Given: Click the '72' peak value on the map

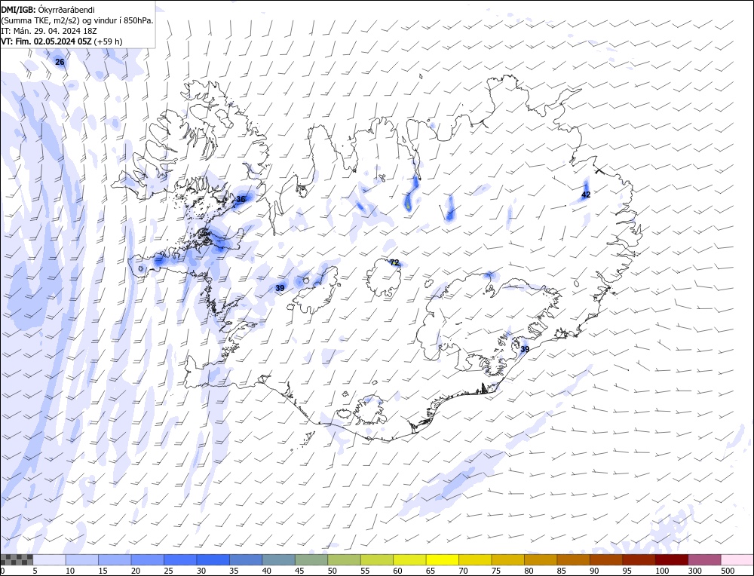Looking at the screenshot, I should pos(394,262).
